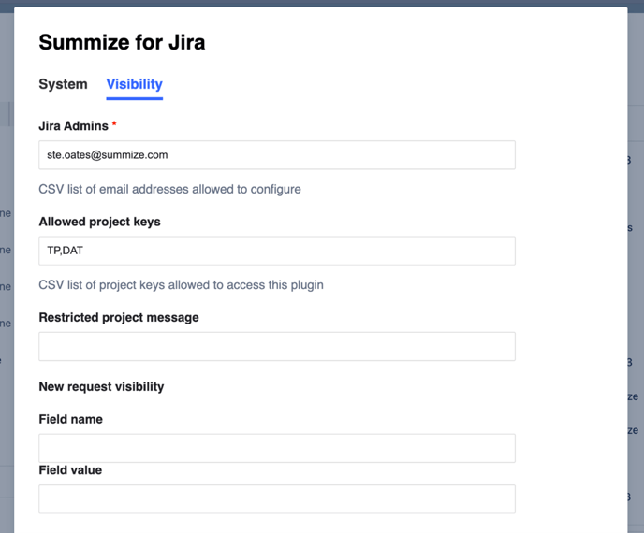
Task: Switch to the System tab
Action: (63, 84)
